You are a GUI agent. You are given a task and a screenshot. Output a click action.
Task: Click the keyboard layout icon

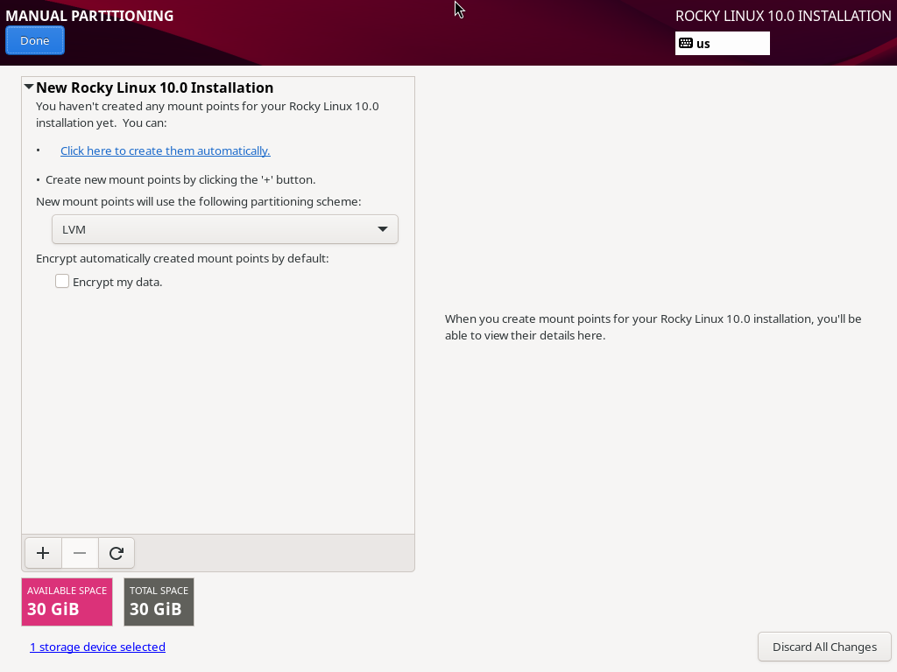coord(686,44)
